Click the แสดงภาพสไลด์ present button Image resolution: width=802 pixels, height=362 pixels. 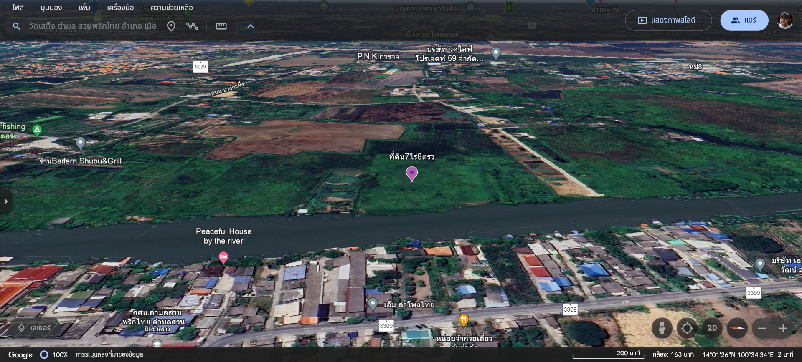pos(667,20)
